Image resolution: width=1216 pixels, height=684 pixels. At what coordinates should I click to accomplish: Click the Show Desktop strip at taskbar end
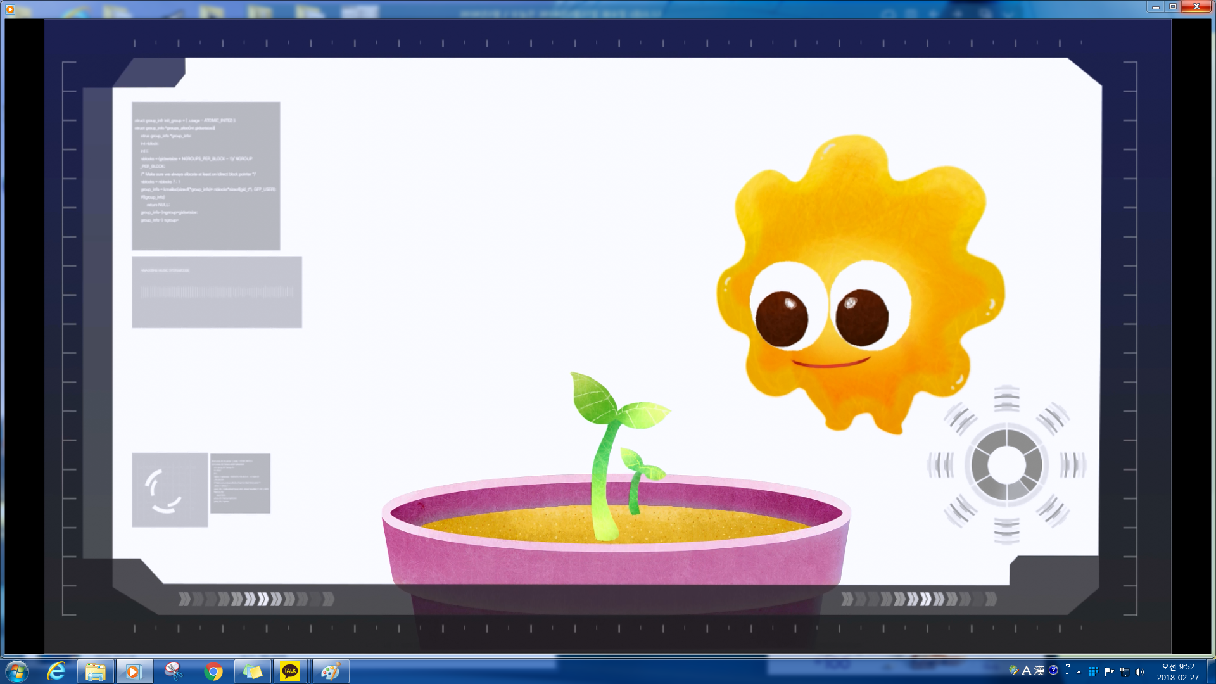click(1212, 672)
